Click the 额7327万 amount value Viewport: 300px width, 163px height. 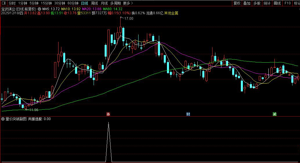[x=99, y=13]
